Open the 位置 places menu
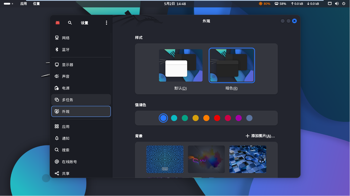The height and width of the screenshot is (196, 350). pyautogui.click(x=36, y=4)
